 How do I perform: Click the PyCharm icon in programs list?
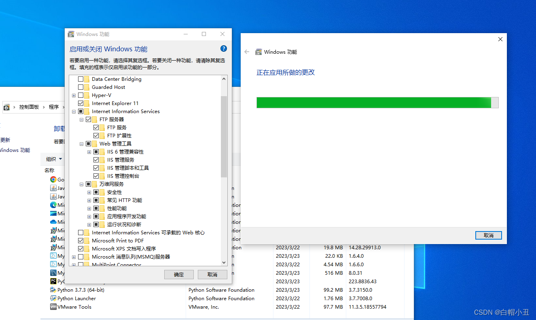(x=53, y=281)
